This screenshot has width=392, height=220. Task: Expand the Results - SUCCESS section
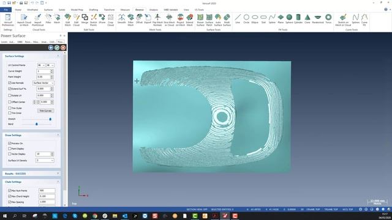58,174
